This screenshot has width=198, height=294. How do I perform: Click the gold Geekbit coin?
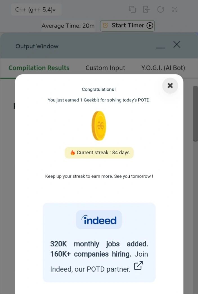click(x=99, y=126)
